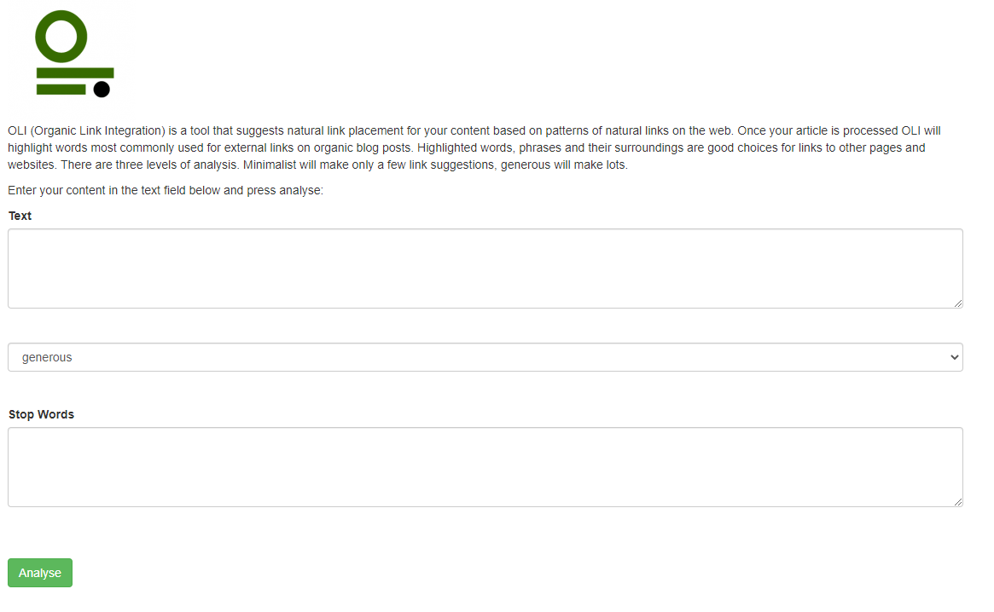Screen dimensions: 994x612
Task: Click the OLI logo image
Action: (73, 54)
